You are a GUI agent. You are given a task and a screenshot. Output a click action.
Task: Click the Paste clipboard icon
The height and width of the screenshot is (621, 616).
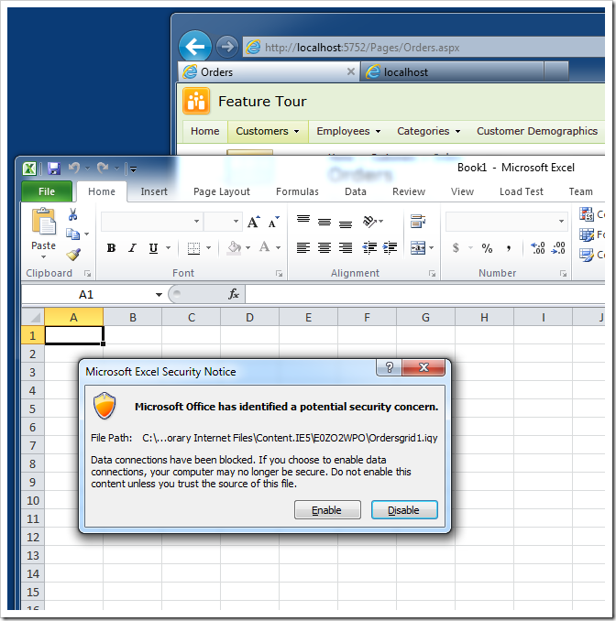[x=44, y=222]
